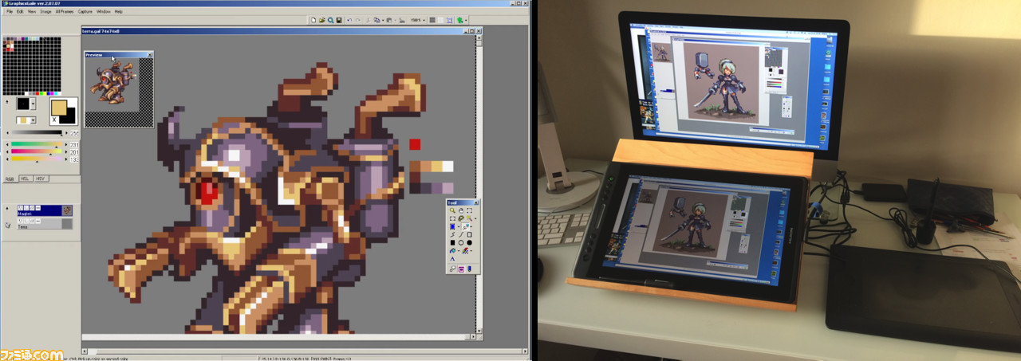The height and width of the screenshot is (361, 1021).
Task: Click the magnifier browse icon in main toolbar
Action: pyautogui.click(x=330, y=20)
